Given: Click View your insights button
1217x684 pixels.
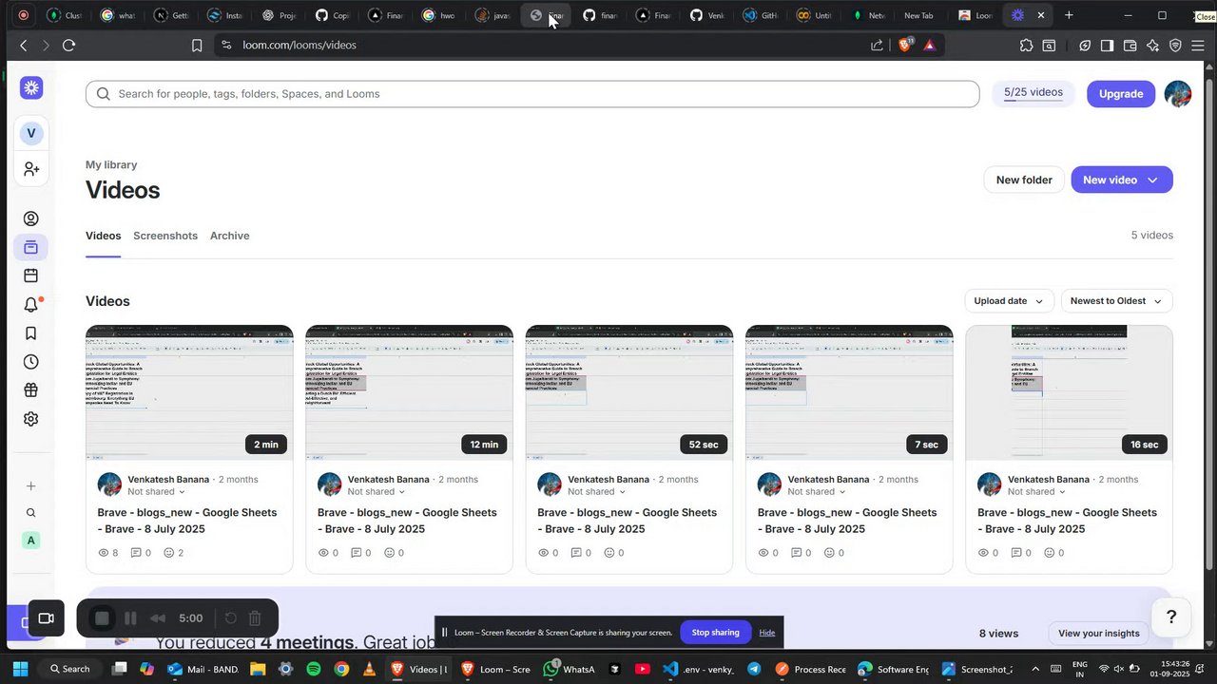Looking at the screenshot, I should (1099, 634).
